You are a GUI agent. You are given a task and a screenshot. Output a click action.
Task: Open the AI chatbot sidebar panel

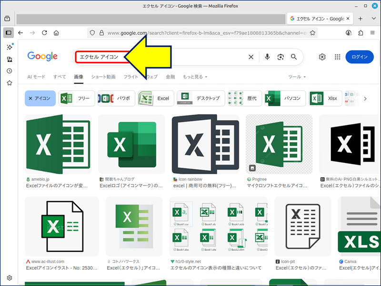click(10, 47)
